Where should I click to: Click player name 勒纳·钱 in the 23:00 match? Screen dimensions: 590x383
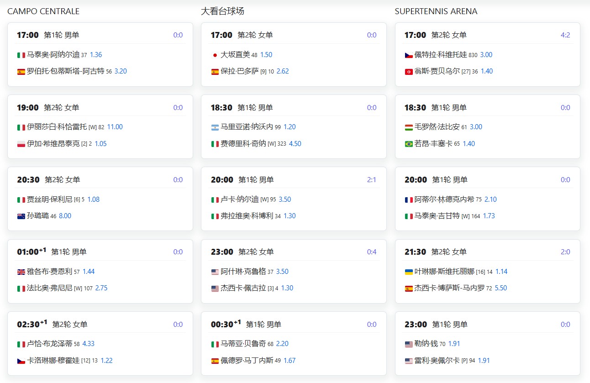426,344
